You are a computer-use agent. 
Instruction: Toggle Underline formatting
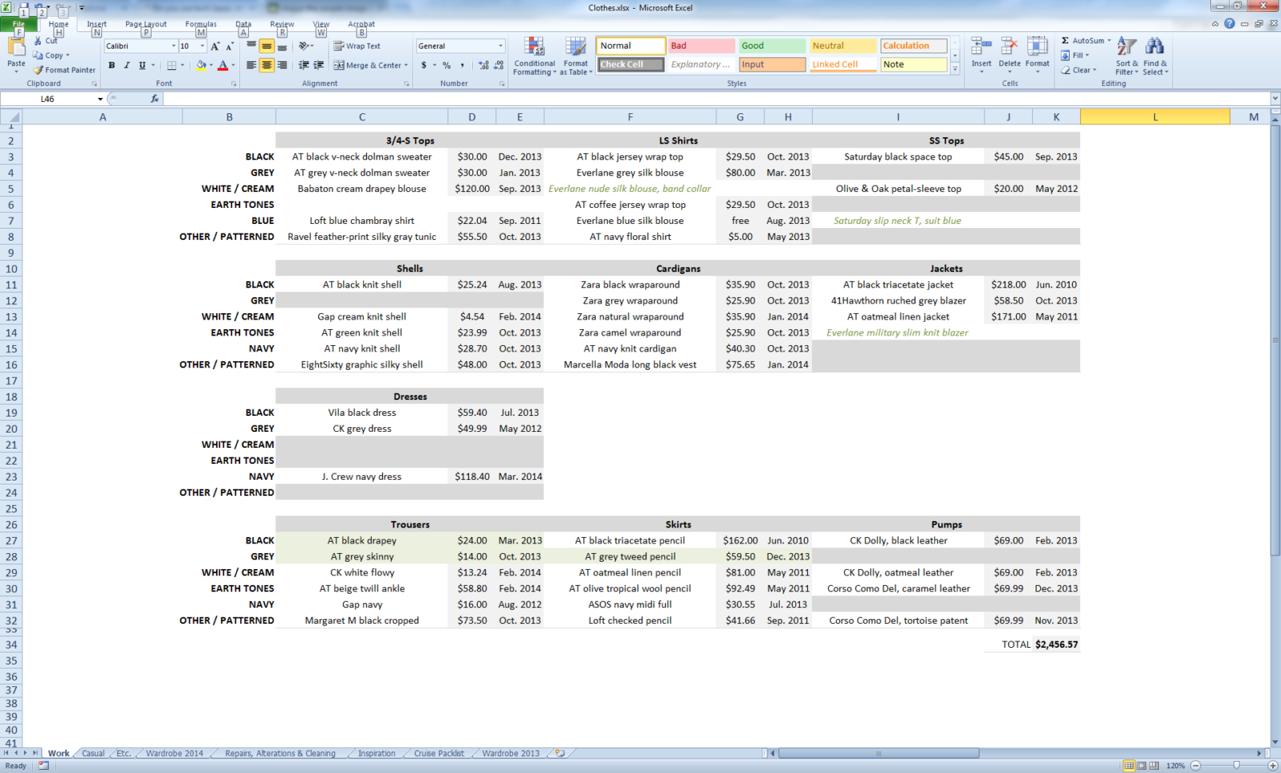point(142,65)
